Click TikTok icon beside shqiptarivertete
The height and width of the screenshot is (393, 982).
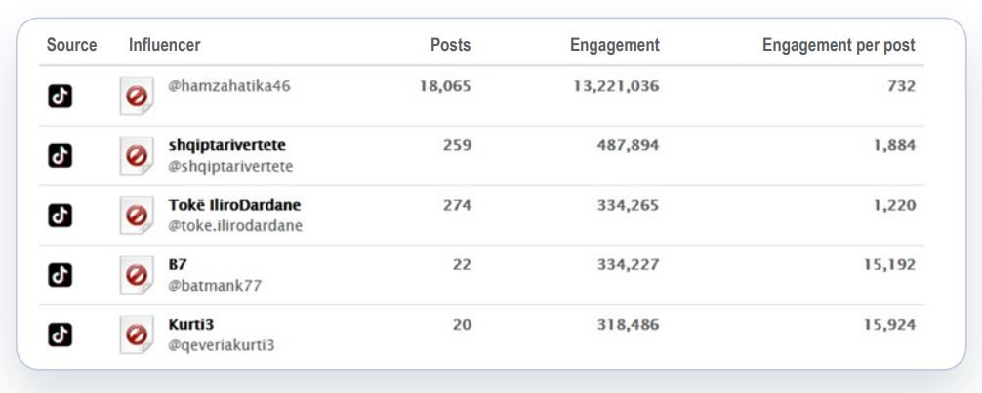61,155
